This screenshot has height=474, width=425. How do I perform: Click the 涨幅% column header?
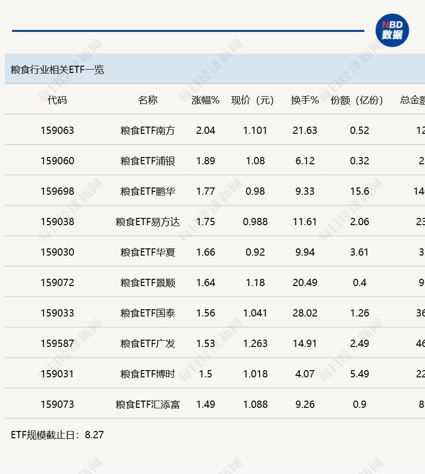pyautogui.click(x=205, y=100)
